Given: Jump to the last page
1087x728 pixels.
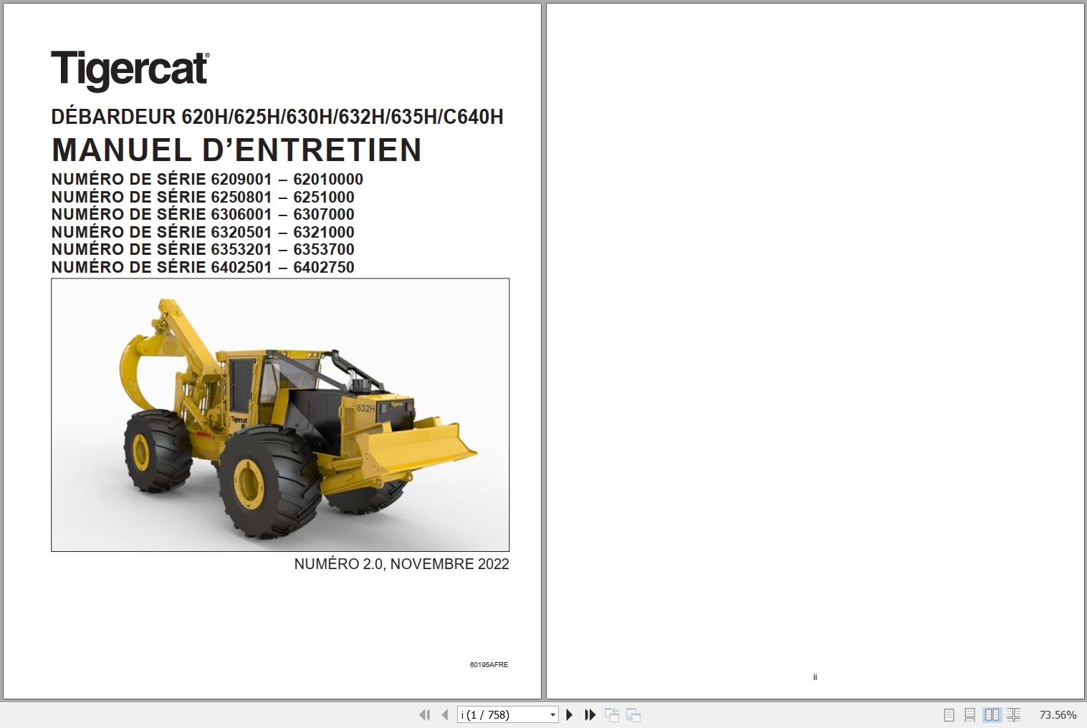Looking at the screenshot, I should point(589,714).
